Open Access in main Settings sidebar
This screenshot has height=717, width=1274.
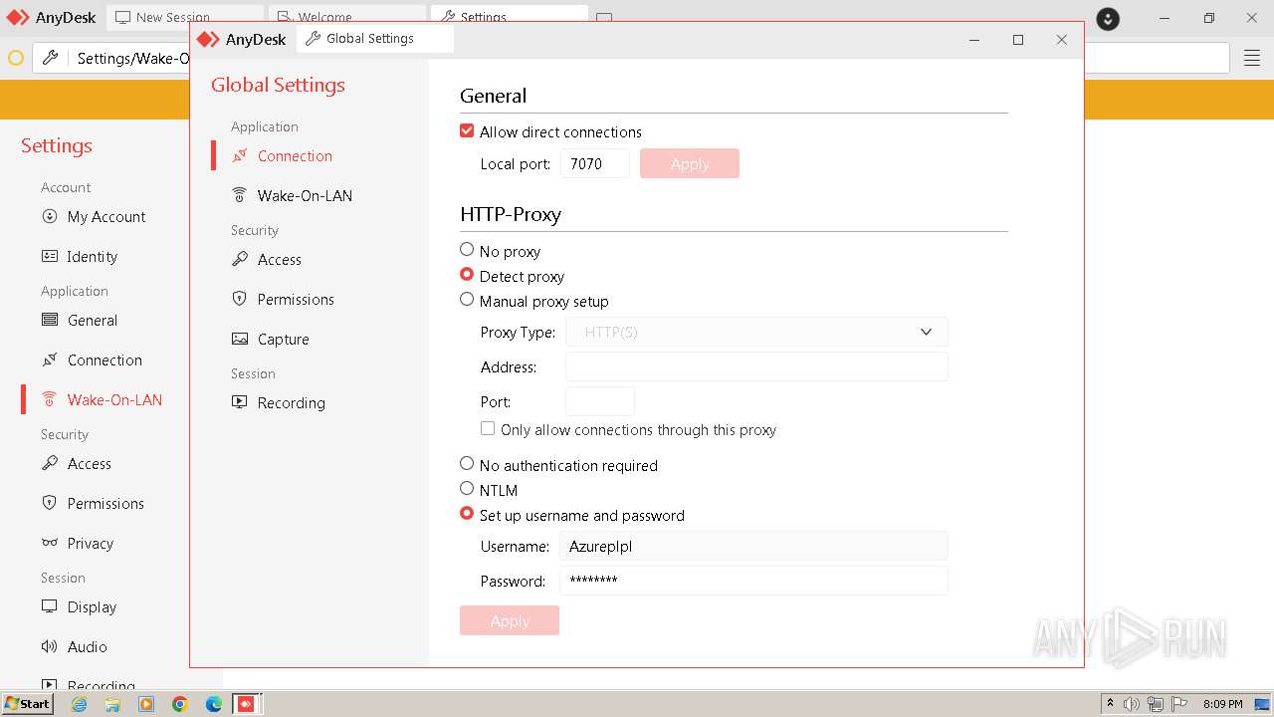(89, 464)
